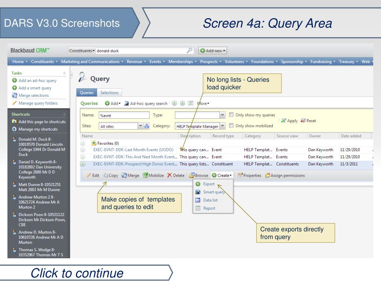381x285 pixels.
Task: Open the Foundations menu
Action: click(265, 62)
